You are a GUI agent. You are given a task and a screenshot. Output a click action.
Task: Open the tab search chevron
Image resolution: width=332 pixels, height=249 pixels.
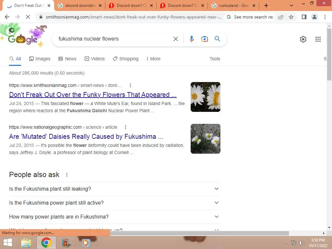(291, 6)
